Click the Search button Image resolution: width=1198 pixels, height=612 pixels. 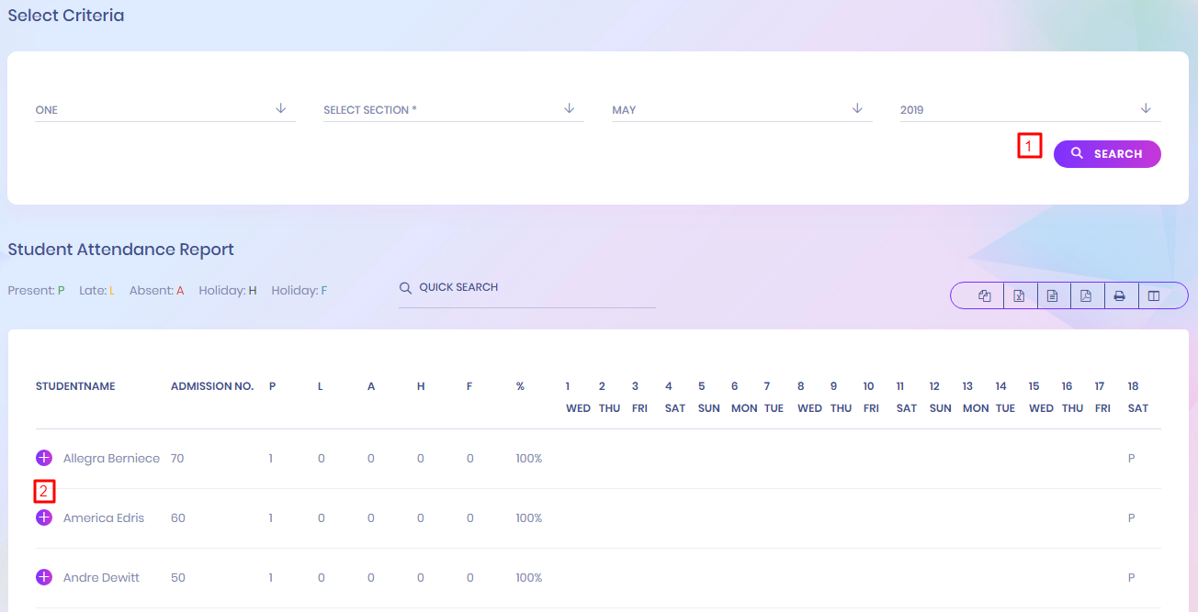(x=1107, y=154)
